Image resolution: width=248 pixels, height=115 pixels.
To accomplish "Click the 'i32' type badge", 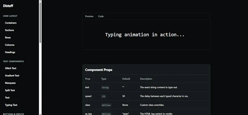I will click(104, 96).
